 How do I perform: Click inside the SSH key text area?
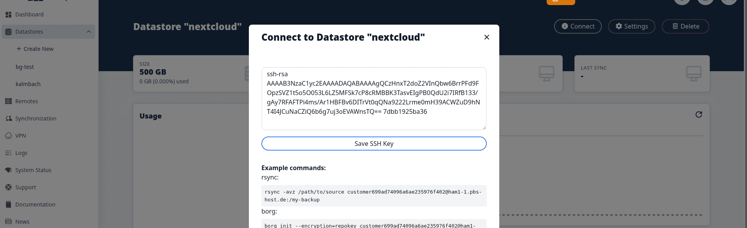(x=374, y=99)
